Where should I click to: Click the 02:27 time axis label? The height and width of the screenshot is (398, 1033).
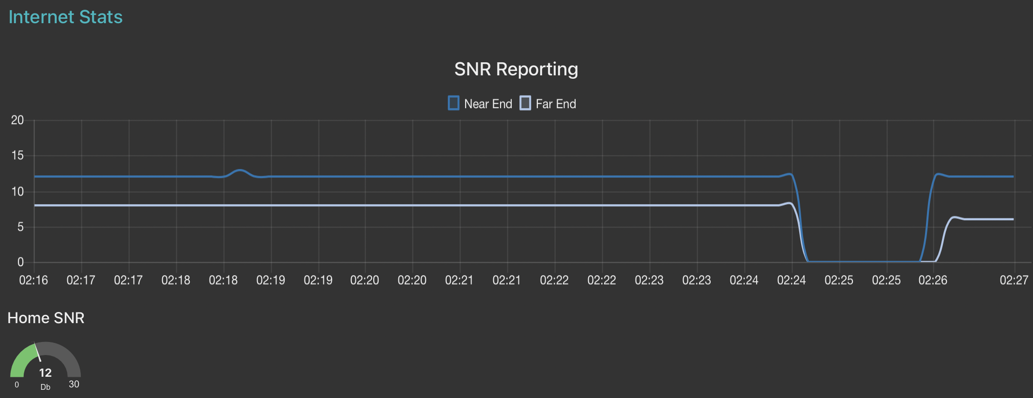click(x=1014, y=280)
